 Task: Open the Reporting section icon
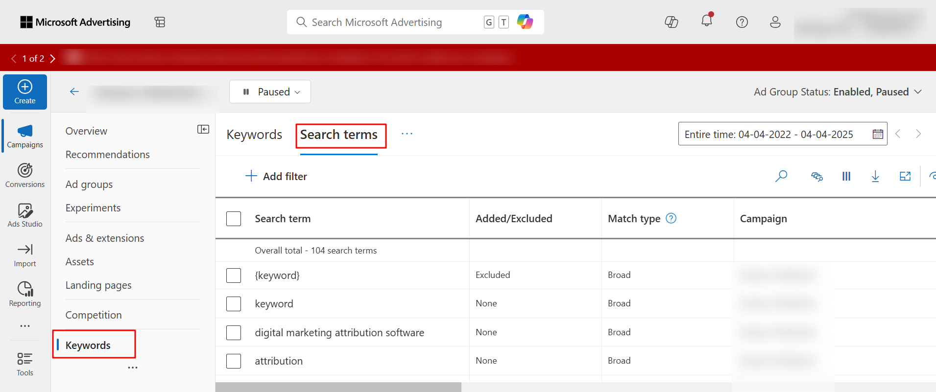point(25,294)
